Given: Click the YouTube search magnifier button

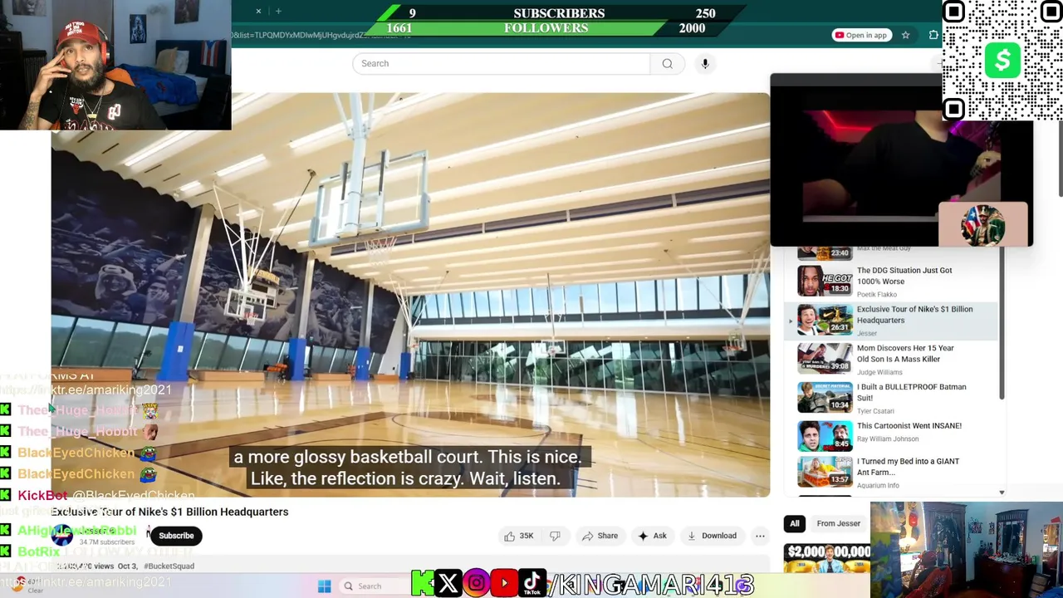Looking at the screenshot, I should (x=667, y=64).
